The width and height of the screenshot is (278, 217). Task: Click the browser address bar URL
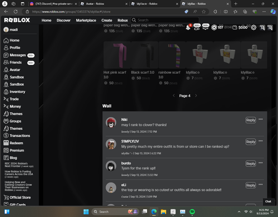[71, 12]
